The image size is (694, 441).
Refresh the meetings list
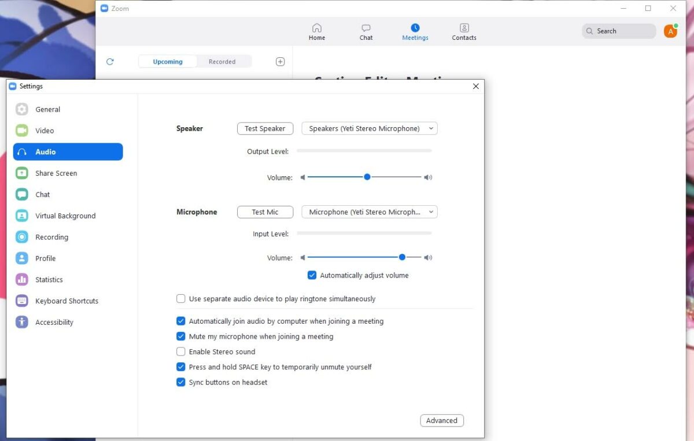point(110,61)
